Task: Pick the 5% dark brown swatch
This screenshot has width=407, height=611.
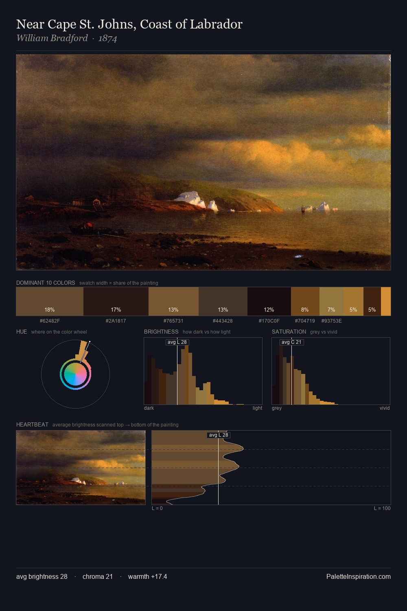Action: coord(372,301)
